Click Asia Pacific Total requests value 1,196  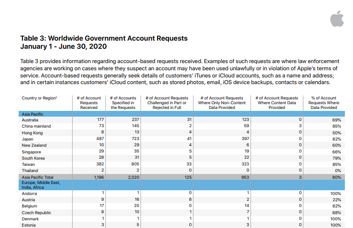(x=99, y=177)
